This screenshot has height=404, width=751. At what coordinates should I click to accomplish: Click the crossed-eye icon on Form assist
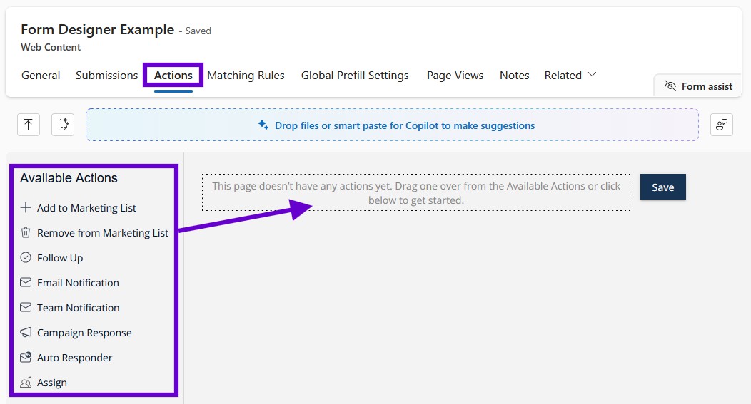670,86
